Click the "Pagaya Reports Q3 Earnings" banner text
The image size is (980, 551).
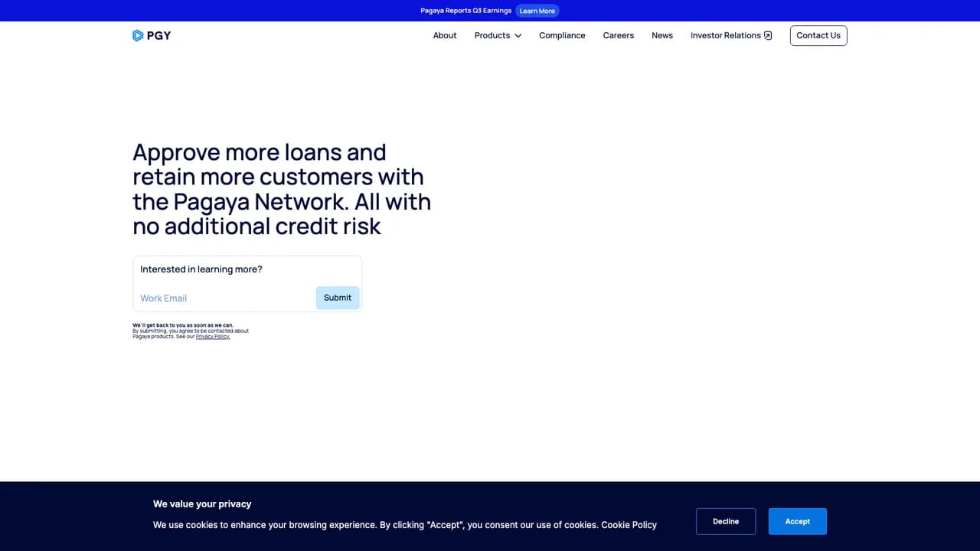466,11
